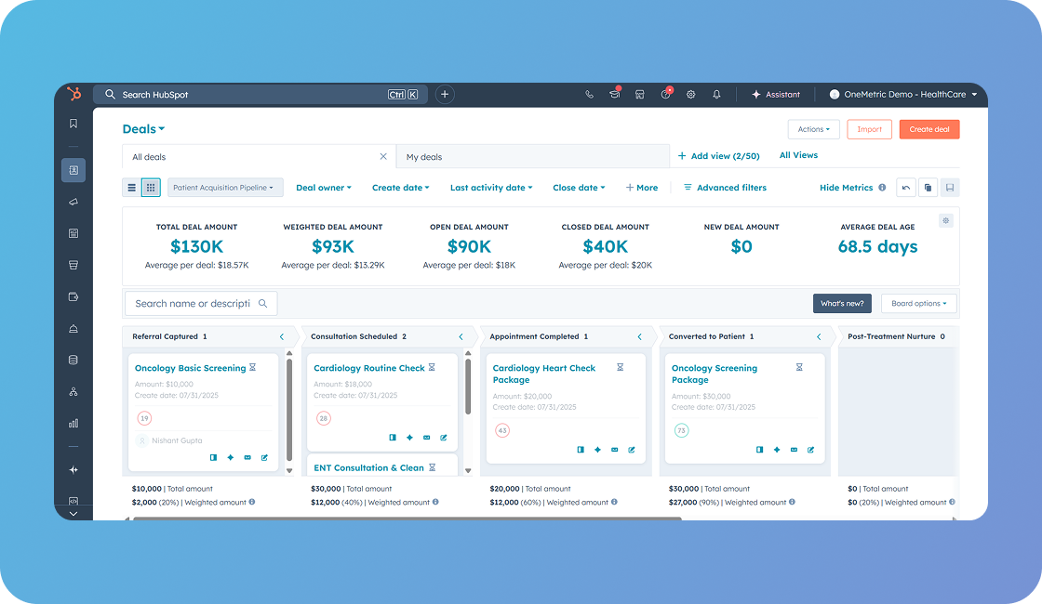The width and height of the screenshot is (1042, 604).
Task: Open the Patient Acquisition Pipeline selector
Action: pos(225,187)
